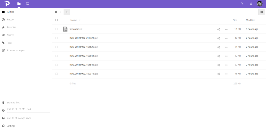Screen dimensions: 266x129
Task: Click the '3 hours ago' modified time
Action: tap(252, 29)
